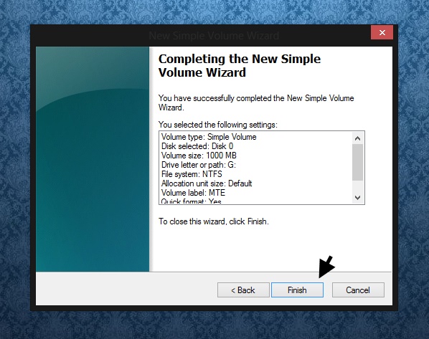Click the Finish button
Image resolution: width=429 pixels, height=339 pixels.
297,290
